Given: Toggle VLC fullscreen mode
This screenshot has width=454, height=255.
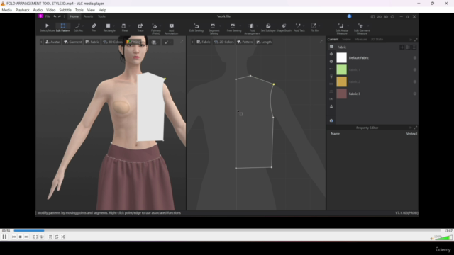Looking at the screenshot, I should pos(35,237).
